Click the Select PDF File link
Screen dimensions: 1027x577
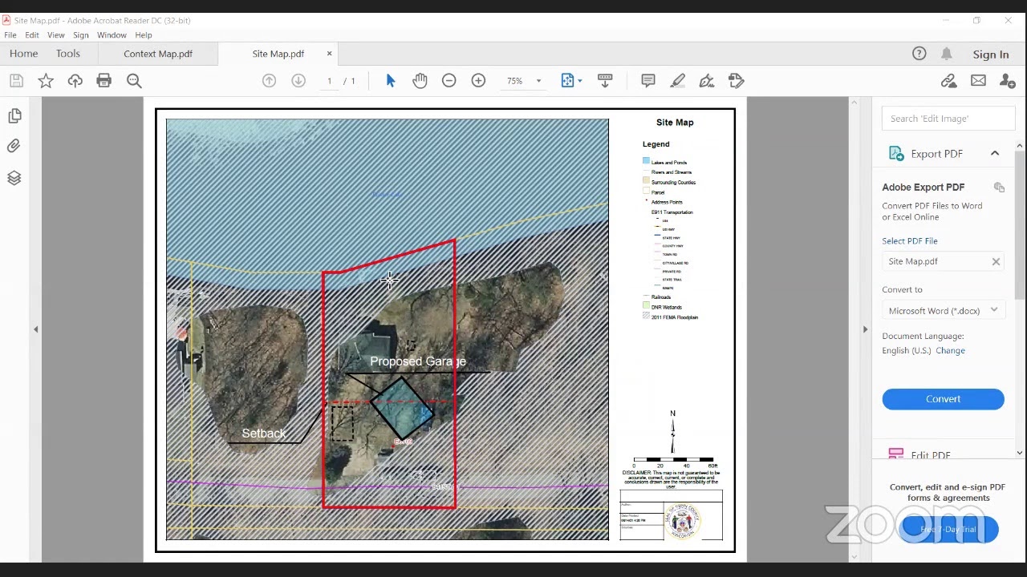[x=910, y=240]
